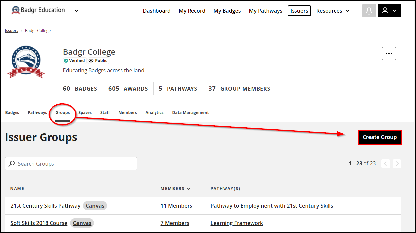This screenshot has height=233, width=416.
Task: Switch to the Members tab
Action: [x=127, y=113]
